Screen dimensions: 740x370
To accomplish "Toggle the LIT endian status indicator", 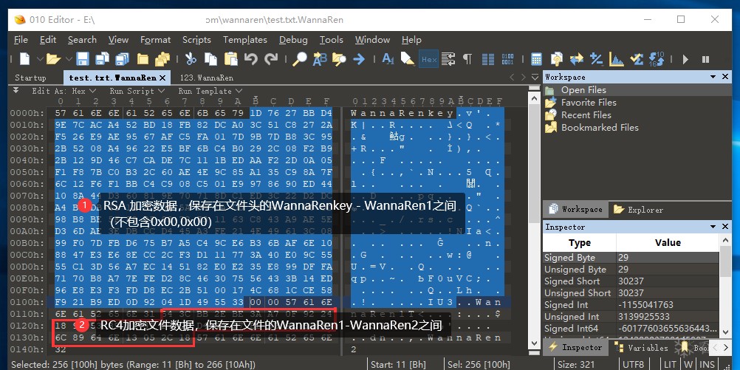I will click(670, 364).
